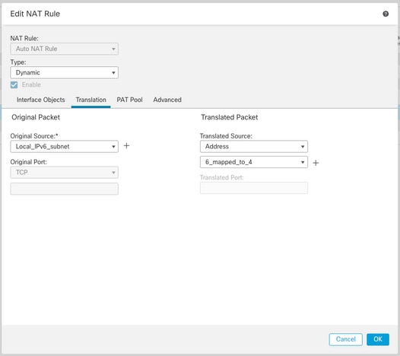Viewport: 400px width, 356px height.
Task: Open the Original Source Local_IPv6_subnet dropdown
Action: (65, 147)
